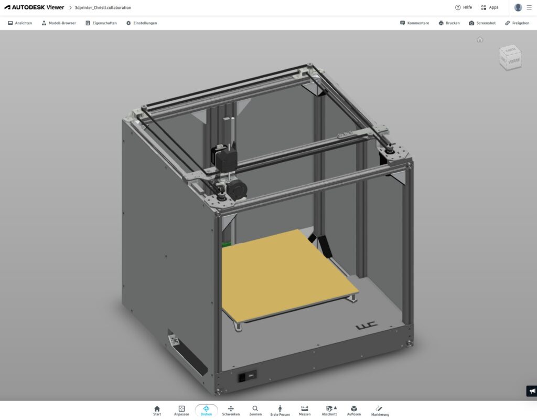The width and height of the screenshot is (537, 420).
Task: Click the 3dprinter_Christl.collaboration file name
Action: click(103, 7)
